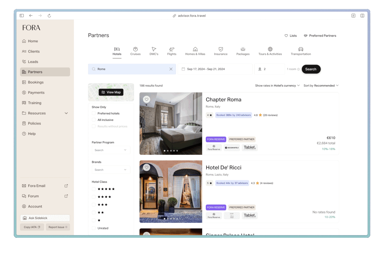Click the Payments sidebar icon
Image resolution: width=384 pixels, height=256 pixels.
click(x=24, y=92)
